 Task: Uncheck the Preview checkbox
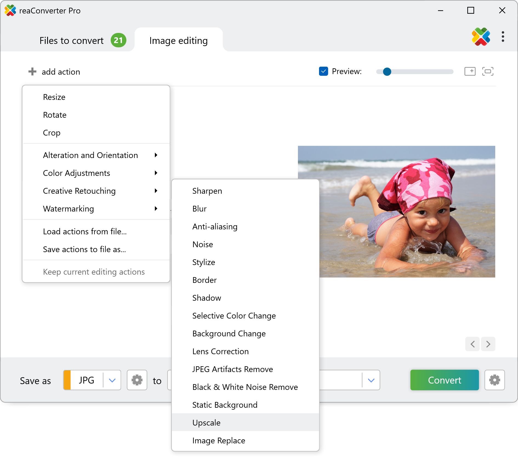323,71
